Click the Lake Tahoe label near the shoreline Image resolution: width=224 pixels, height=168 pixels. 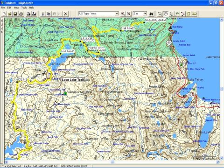coord(196,79)
